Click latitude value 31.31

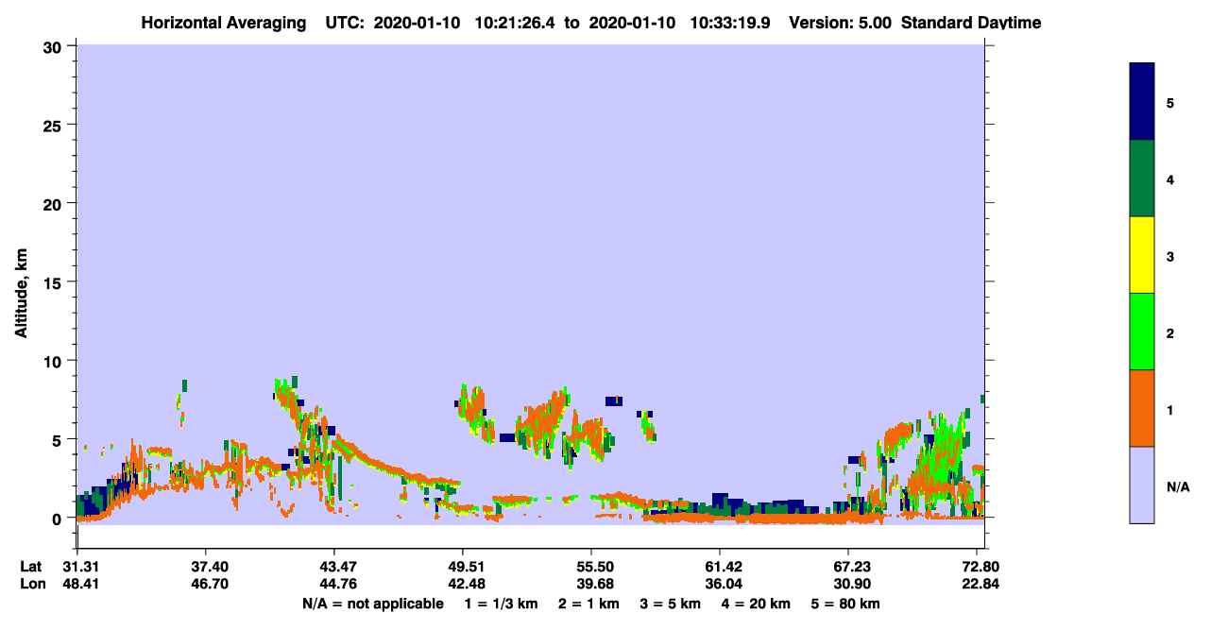coord(80,566)
